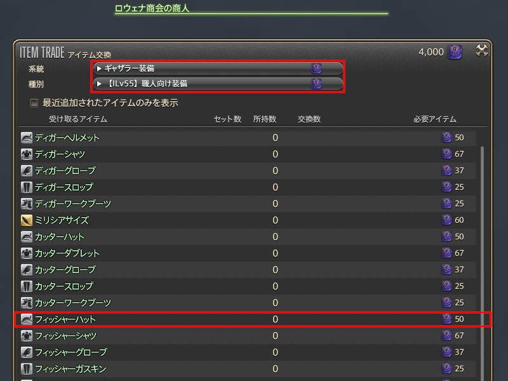This screenshot has height=381, width=508.
Task: Select the フィッシャーガスキン item name
Action: coord(70,369)
